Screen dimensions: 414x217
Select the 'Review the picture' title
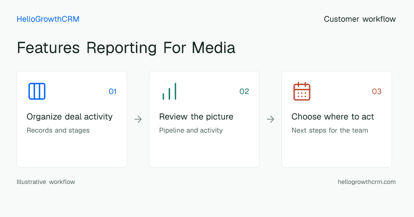click(196, 117)
